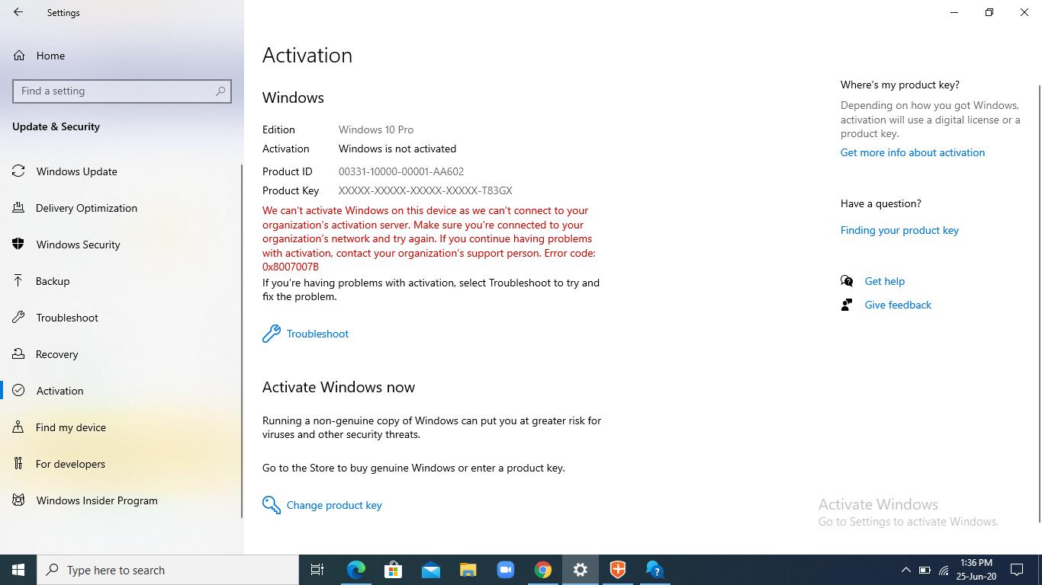Open the Backup settings page
The height and width of the screenshot is (585, 1042).
(122, 281)
